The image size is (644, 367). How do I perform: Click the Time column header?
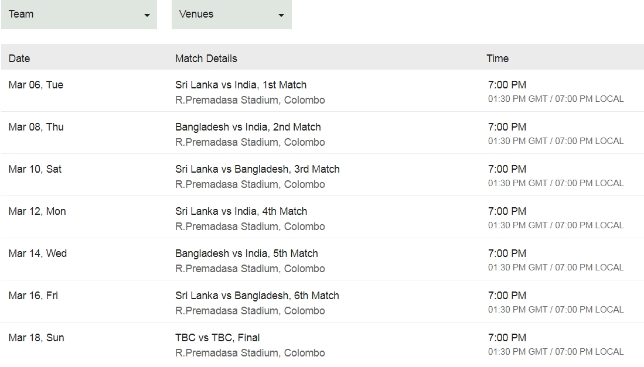498,59
